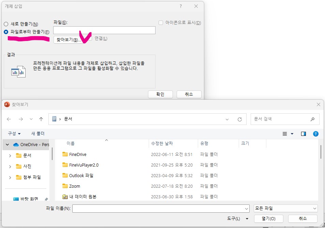Click the 확인 button in 개체 삽입 dialog
Image resolution: width=325 pixels, height=228 pixels.
(x=160, y=94)
